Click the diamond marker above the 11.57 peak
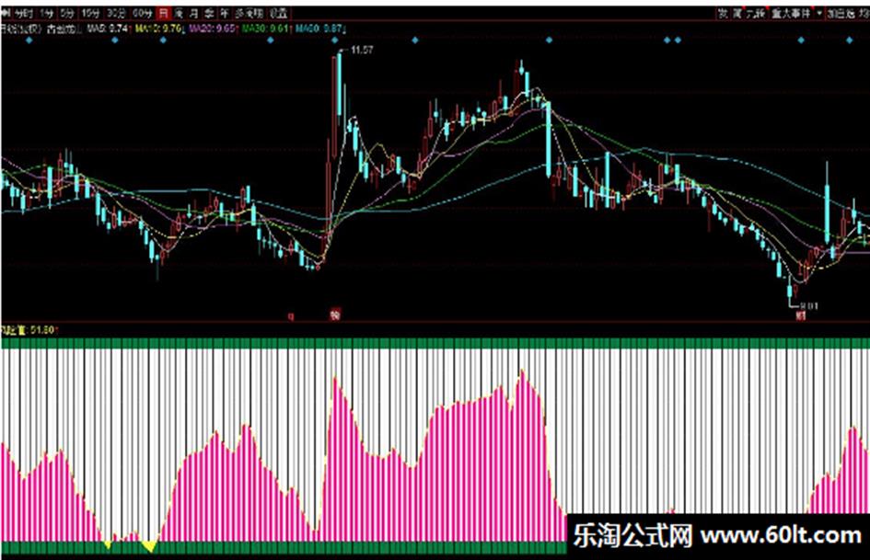Image resolution: width=870 pixels, height=560 pixels. click(x=334, y=40)
